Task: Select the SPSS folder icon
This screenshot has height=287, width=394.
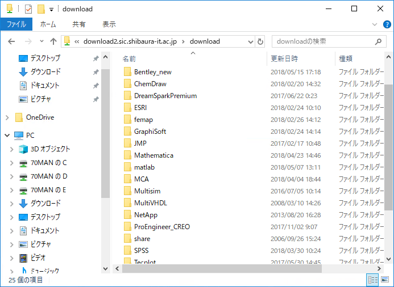Action: click(x=127, y=250)
